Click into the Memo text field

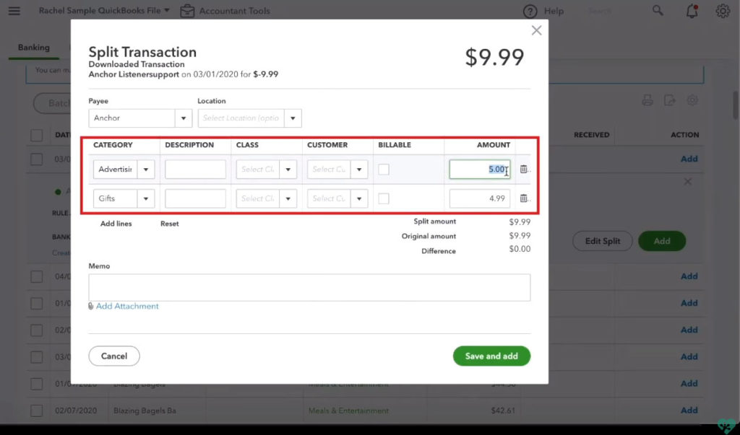tap(309, 287)
